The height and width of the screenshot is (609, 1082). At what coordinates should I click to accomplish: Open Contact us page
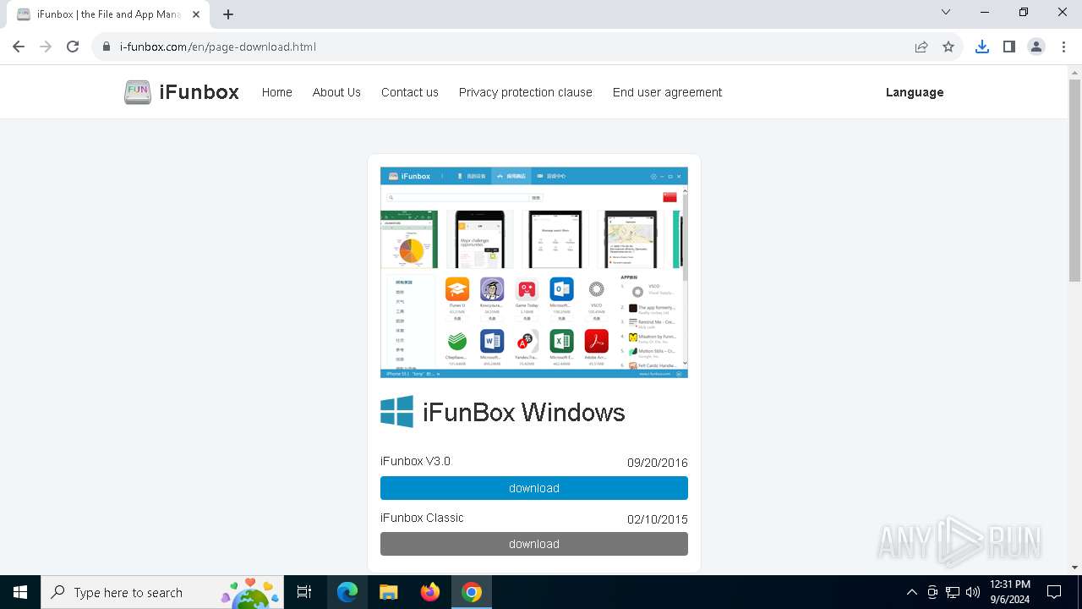click(x=409, y=92)
